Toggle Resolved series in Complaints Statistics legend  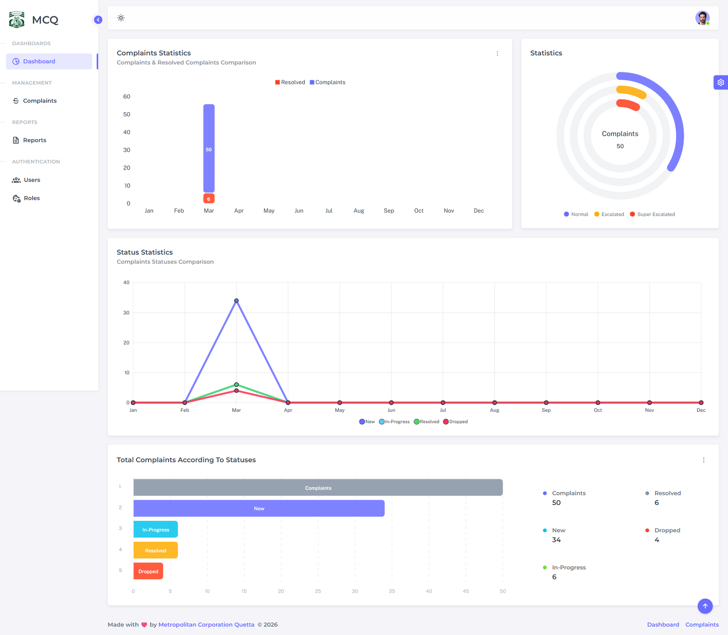pos(290,82)
